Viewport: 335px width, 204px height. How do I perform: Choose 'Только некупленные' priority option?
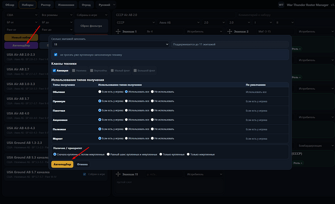pyautogui.click(x=188, y=154)
